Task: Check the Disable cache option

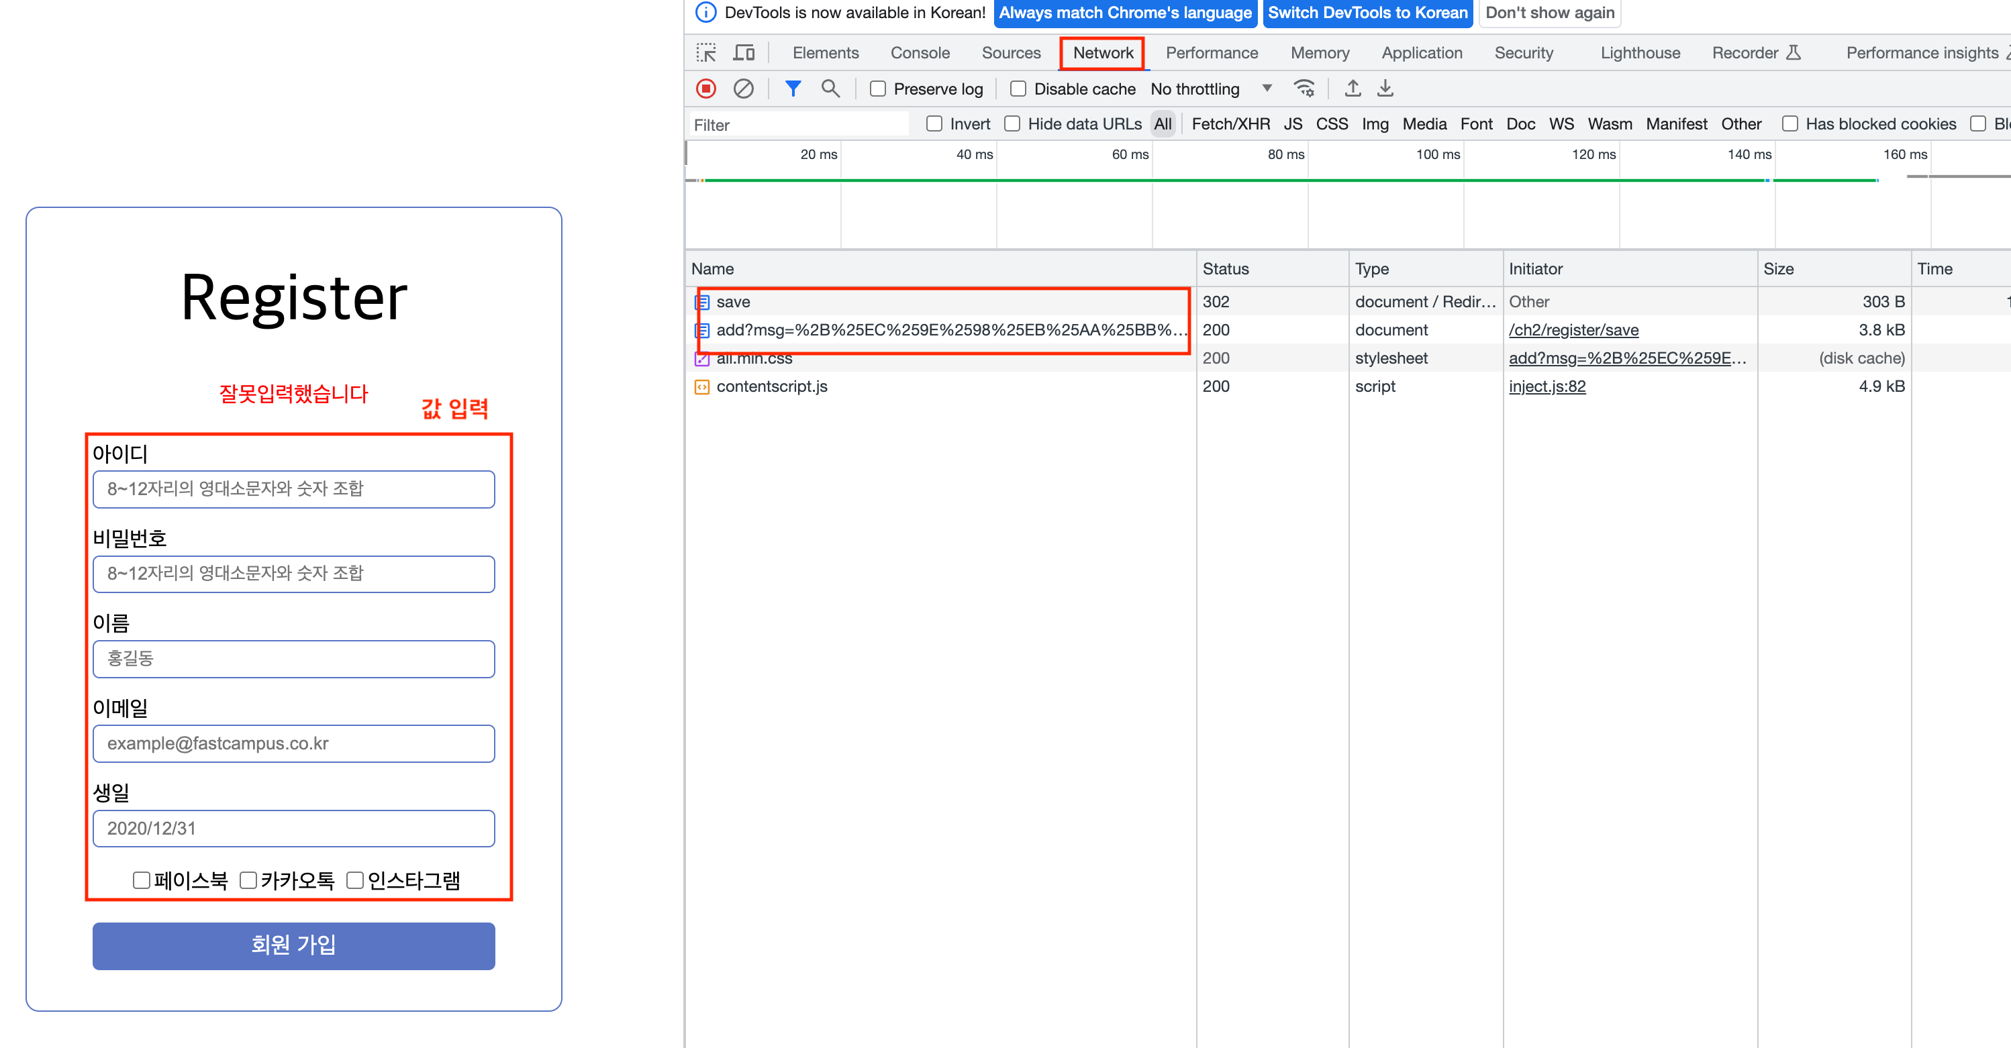Action: (1018, 89)
